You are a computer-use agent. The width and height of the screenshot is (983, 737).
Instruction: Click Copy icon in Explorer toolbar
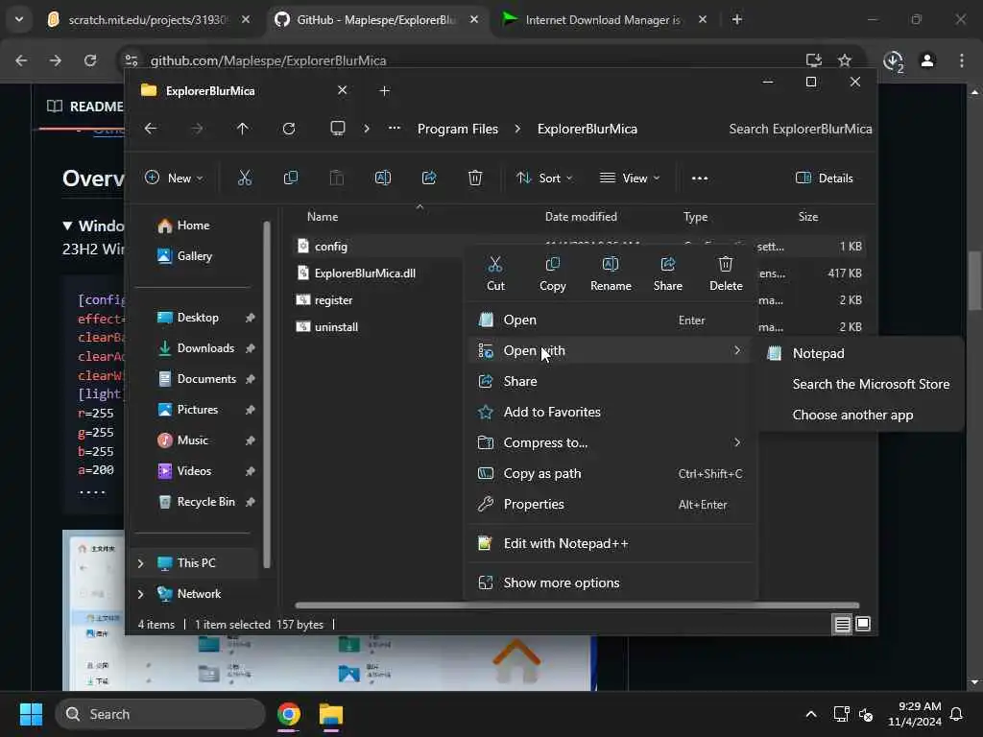pos(291,178)
